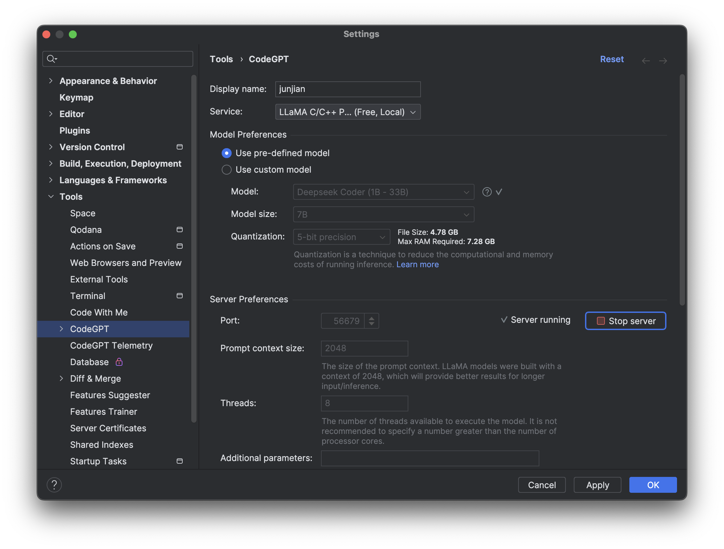This screenshot has width=724, height=549.
Task: Click the back navigation arrow
Action: 646,61
